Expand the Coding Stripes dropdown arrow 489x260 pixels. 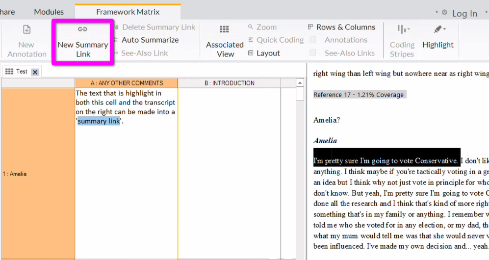point(409,29)
